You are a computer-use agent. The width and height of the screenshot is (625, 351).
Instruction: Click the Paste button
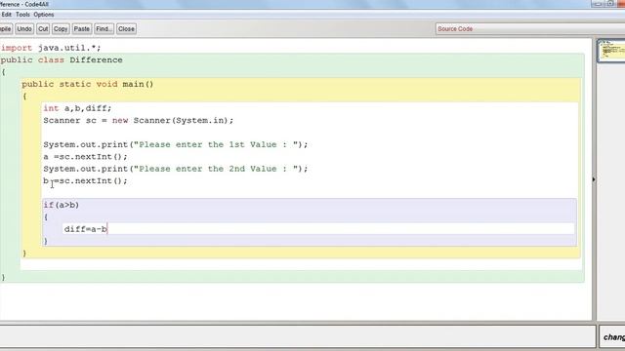(x=82, y=28)
